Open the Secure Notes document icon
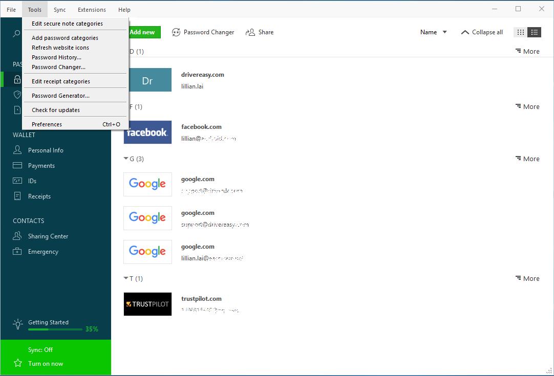The height and width of the screenshot is (376, 554). [x=17, y=110]
